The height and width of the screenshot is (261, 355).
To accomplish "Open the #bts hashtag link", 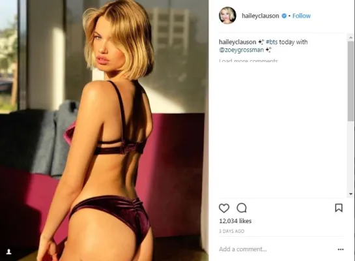I will (272, 42).
